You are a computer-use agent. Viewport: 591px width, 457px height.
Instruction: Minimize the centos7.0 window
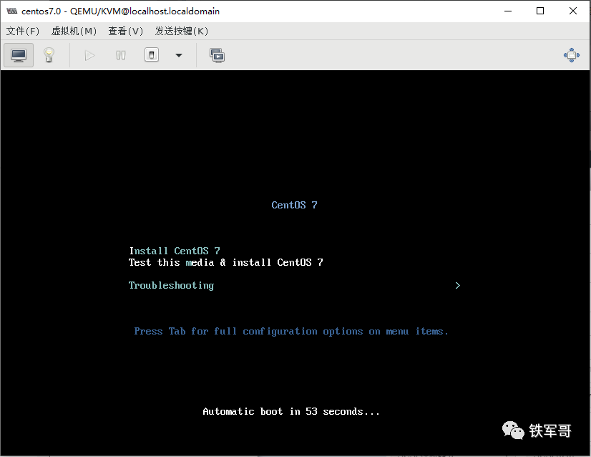(x=508, y=11)
